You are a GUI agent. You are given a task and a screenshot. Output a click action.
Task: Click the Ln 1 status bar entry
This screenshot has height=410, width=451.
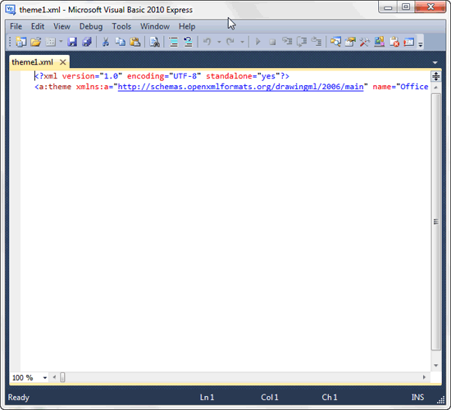(207, 398)
